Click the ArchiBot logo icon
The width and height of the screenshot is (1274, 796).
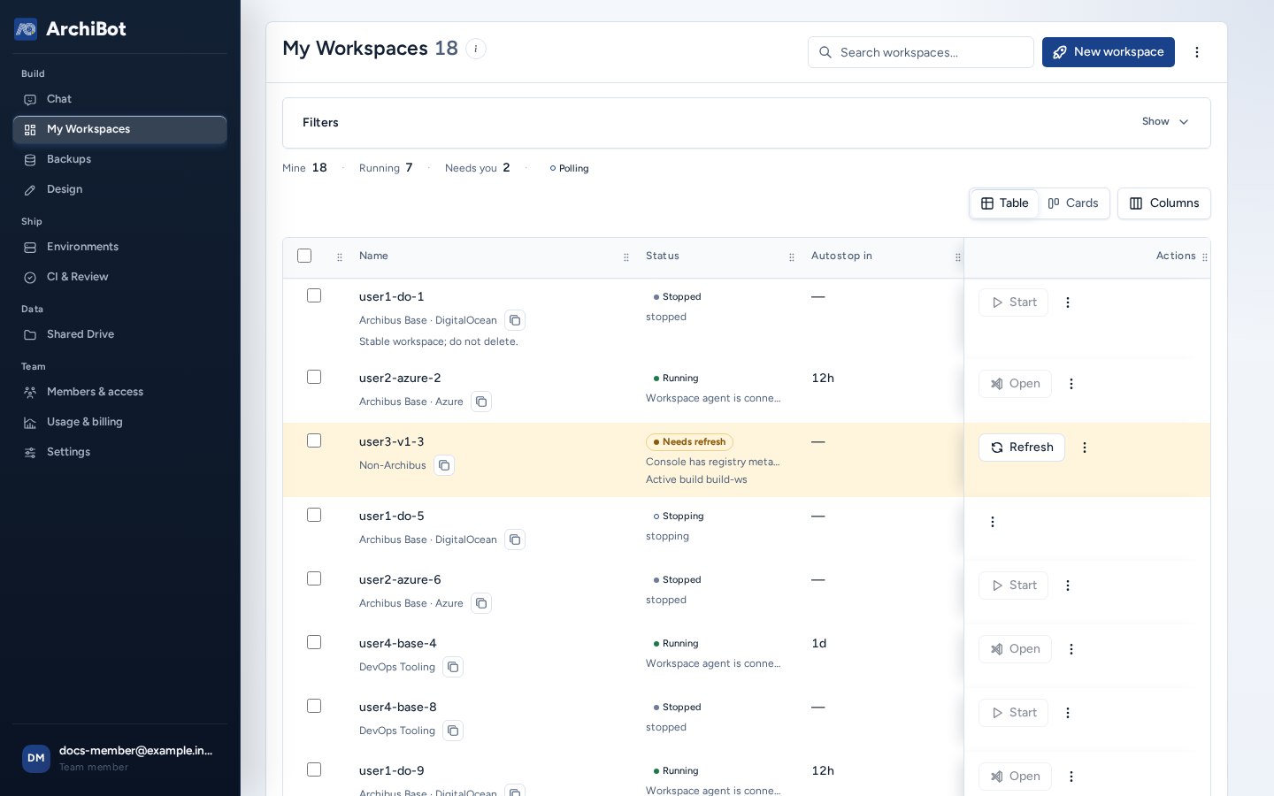click(26, 29)
